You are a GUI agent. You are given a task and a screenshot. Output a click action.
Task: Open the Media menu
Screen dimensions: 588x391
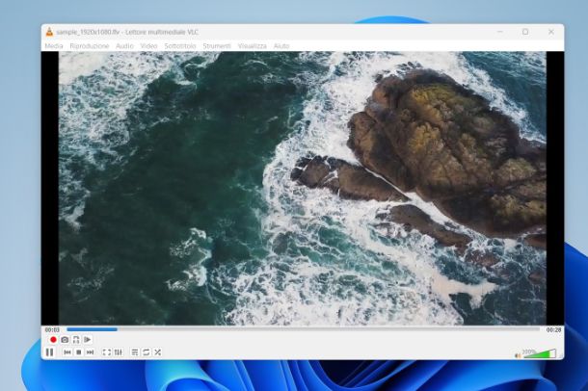point(54,46)
